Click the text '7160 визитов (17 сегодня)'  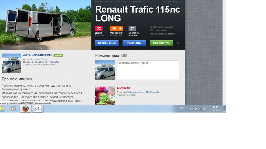pyautogui.click(x=163, y=34)
